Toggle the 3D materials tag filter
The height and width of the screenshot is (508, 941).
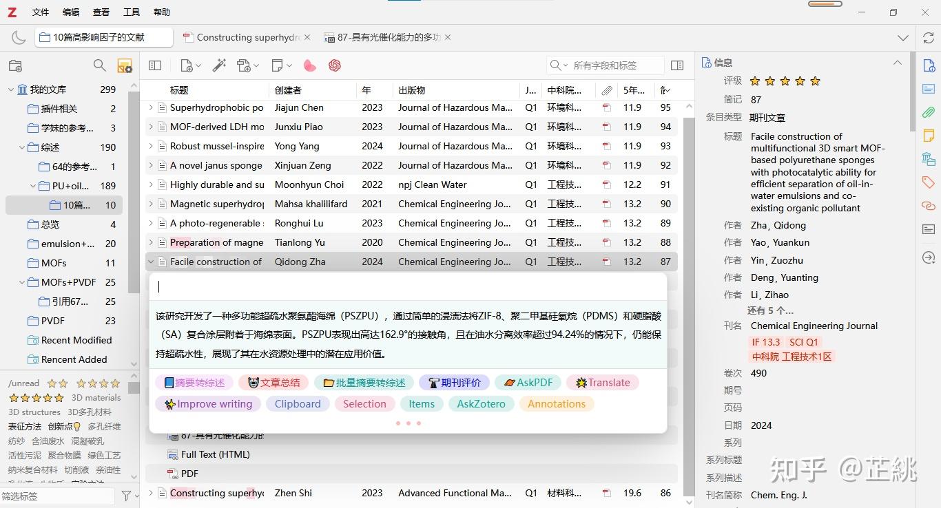[x=96, y=398]
